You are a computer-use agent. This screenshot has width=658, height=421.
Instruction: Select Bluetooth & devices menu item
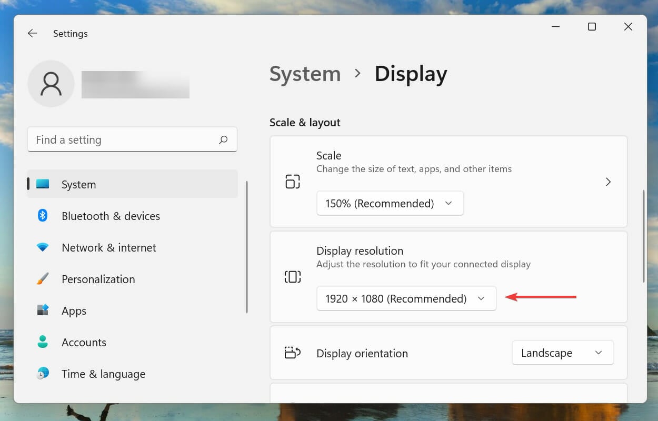(x=111, y=216)
